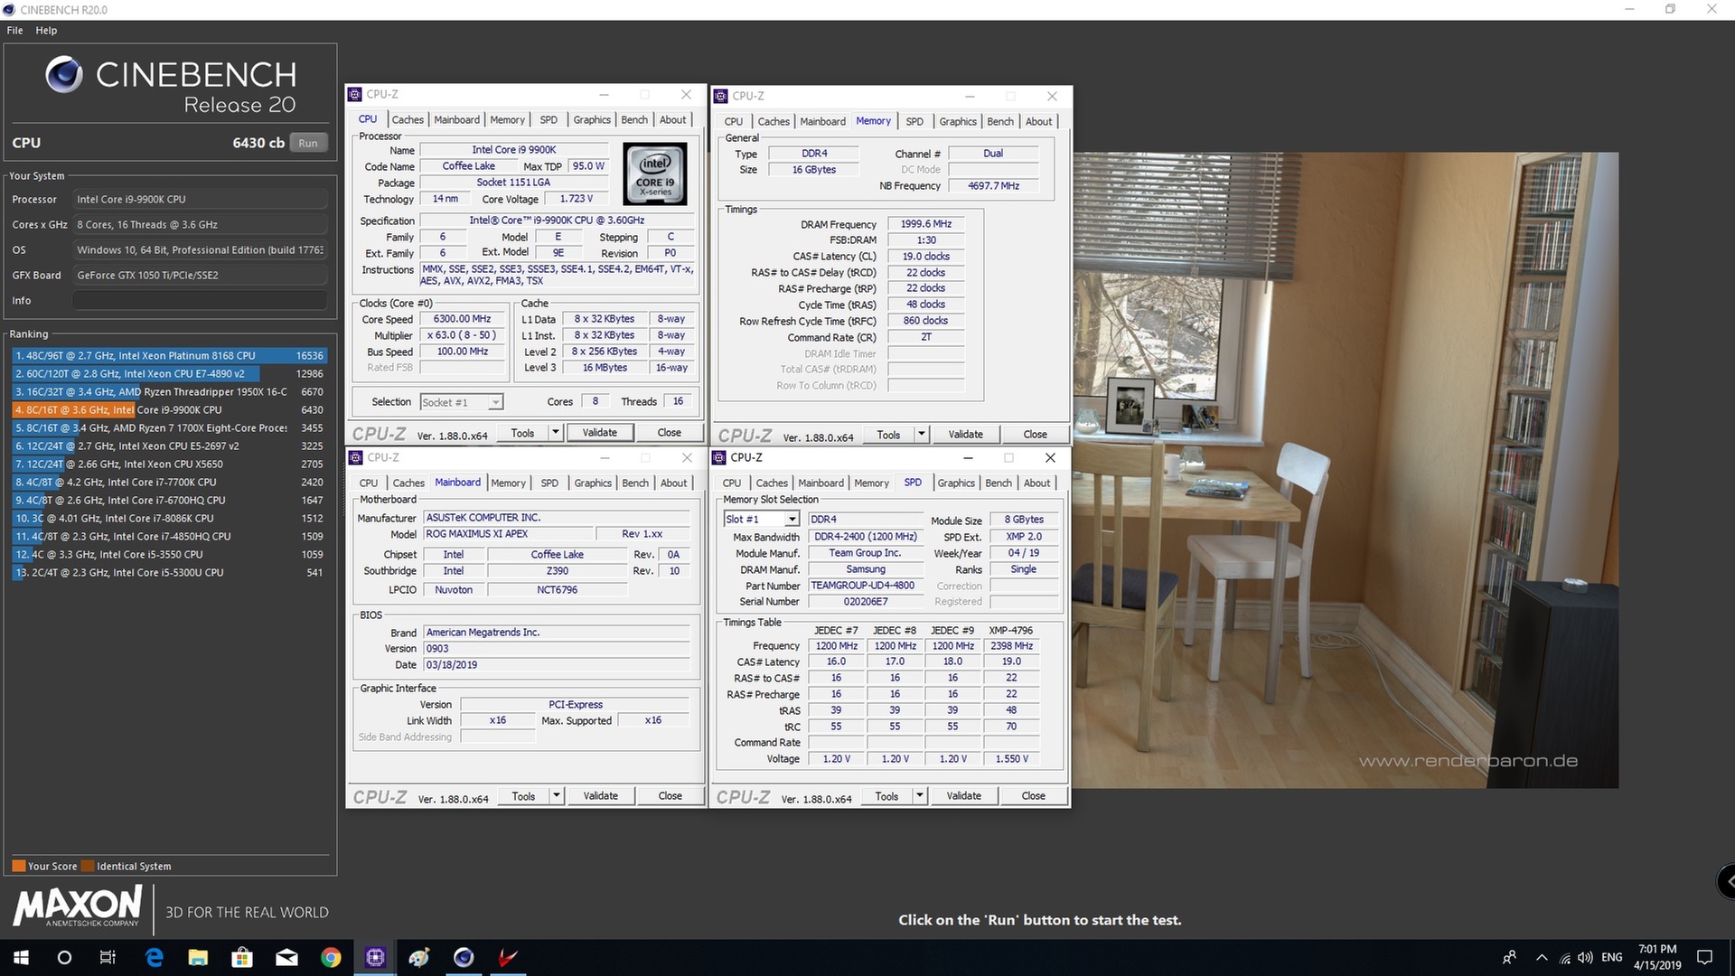Screen dimensions: 1735x976
Task: Click CPU-Z title icon in Memory window
Action: coord(720,96)
